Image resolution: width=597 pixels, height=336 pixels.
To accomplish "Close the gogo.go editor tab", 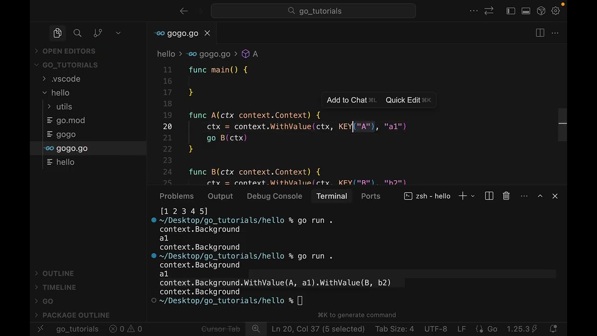I will [207, 33].
